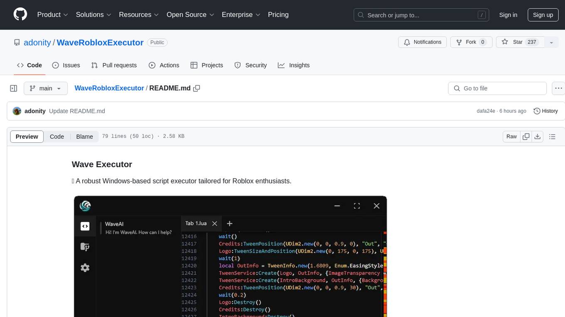Click the Wave Executor heading
The width and height of the screenshot is (565, 317).
(102, 164)
